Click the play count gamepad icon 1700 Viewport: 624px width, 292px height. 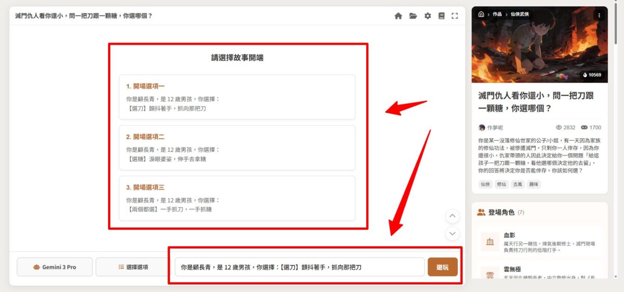pos(584,127)
